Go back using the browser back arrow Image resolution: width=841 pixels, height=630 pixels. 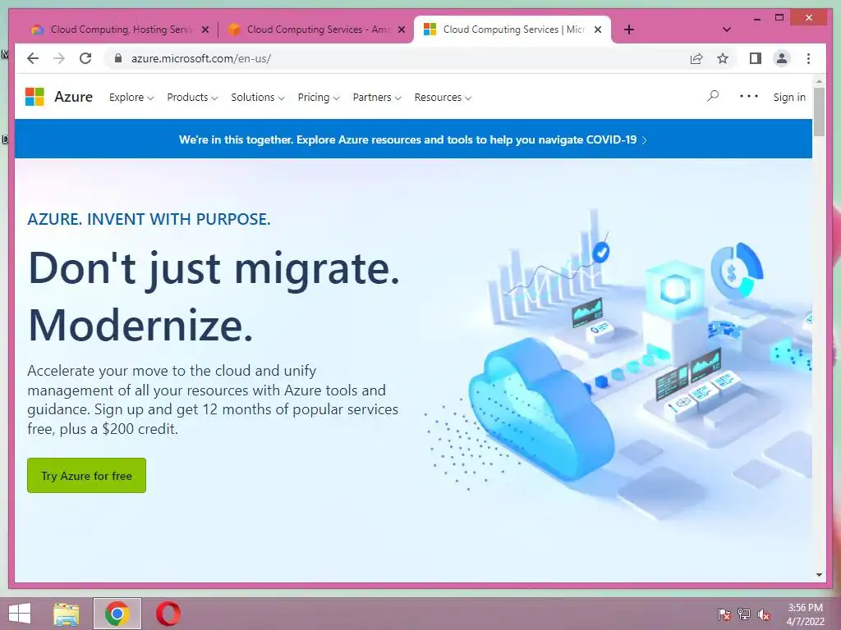pos(33,58)
